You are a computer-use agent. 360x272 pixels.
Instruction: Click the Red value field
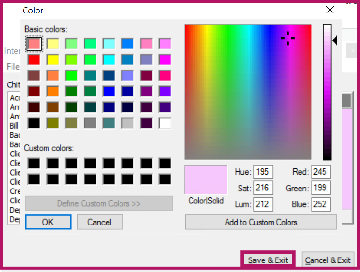[321, 172]
